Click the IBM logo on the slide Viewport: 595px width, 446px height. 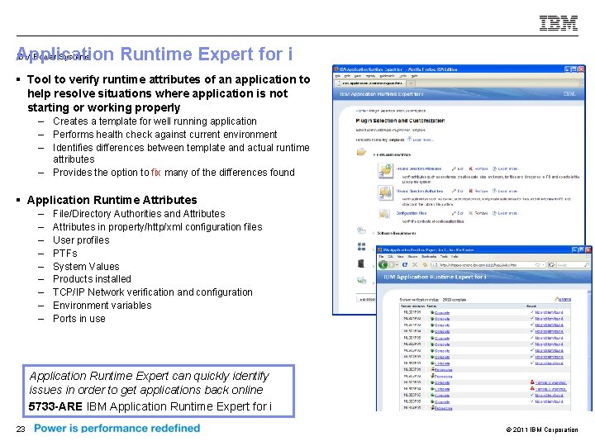pyautogui.click(x=559, y=23)
